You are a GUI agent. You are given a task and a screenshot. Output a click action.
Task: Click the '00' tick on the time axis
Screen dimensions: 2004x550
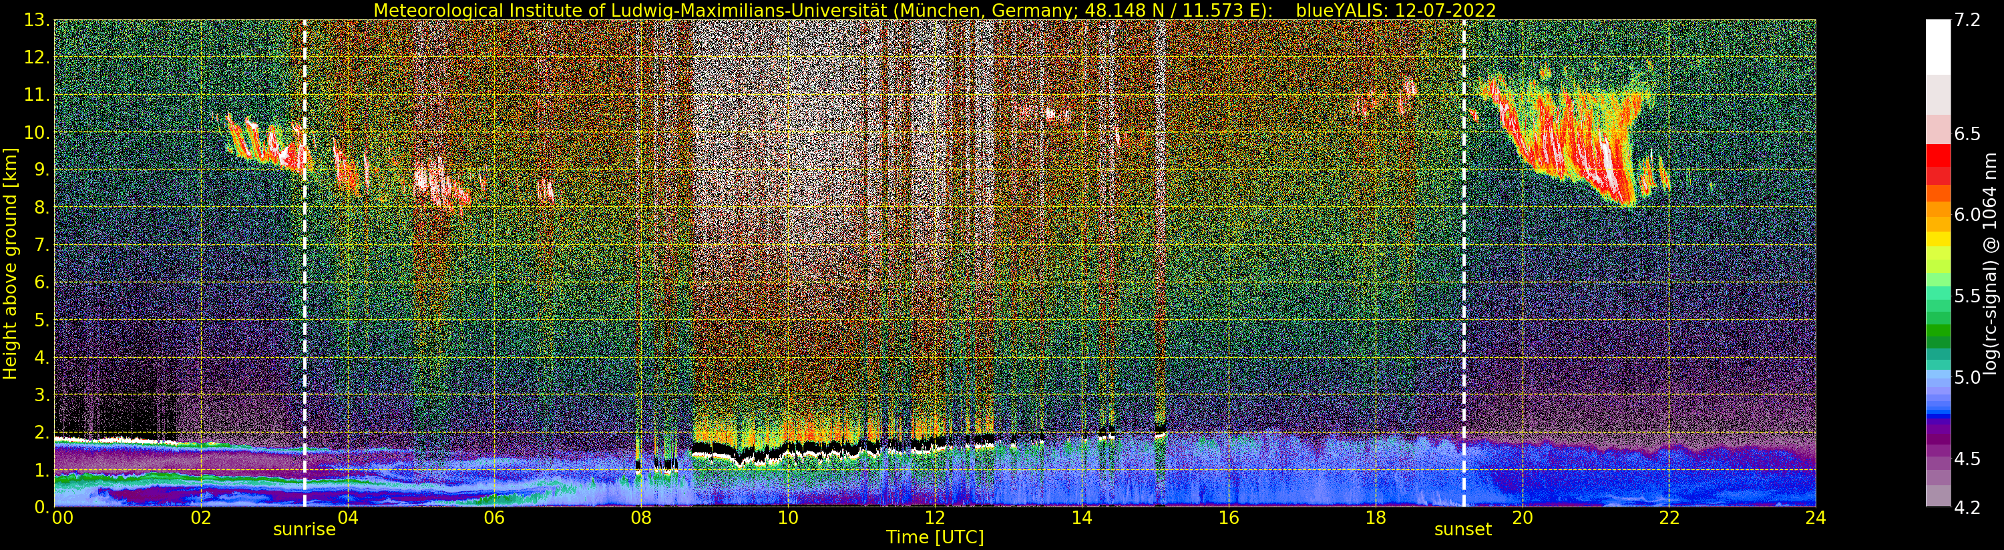(62, 518)
